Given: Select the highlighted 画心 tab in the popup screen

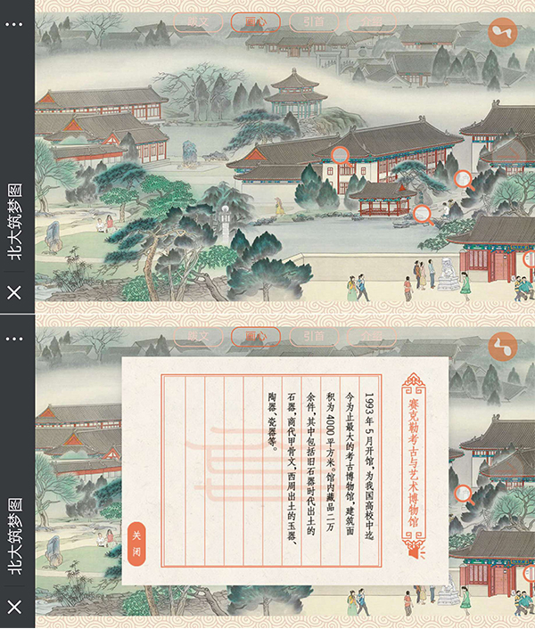Looking at the screenshot, I should point(256,337).
